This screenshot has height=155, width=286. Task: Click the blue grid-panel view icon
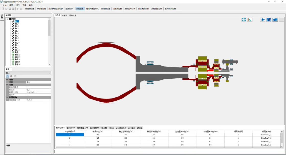click(x=269, y=20)
